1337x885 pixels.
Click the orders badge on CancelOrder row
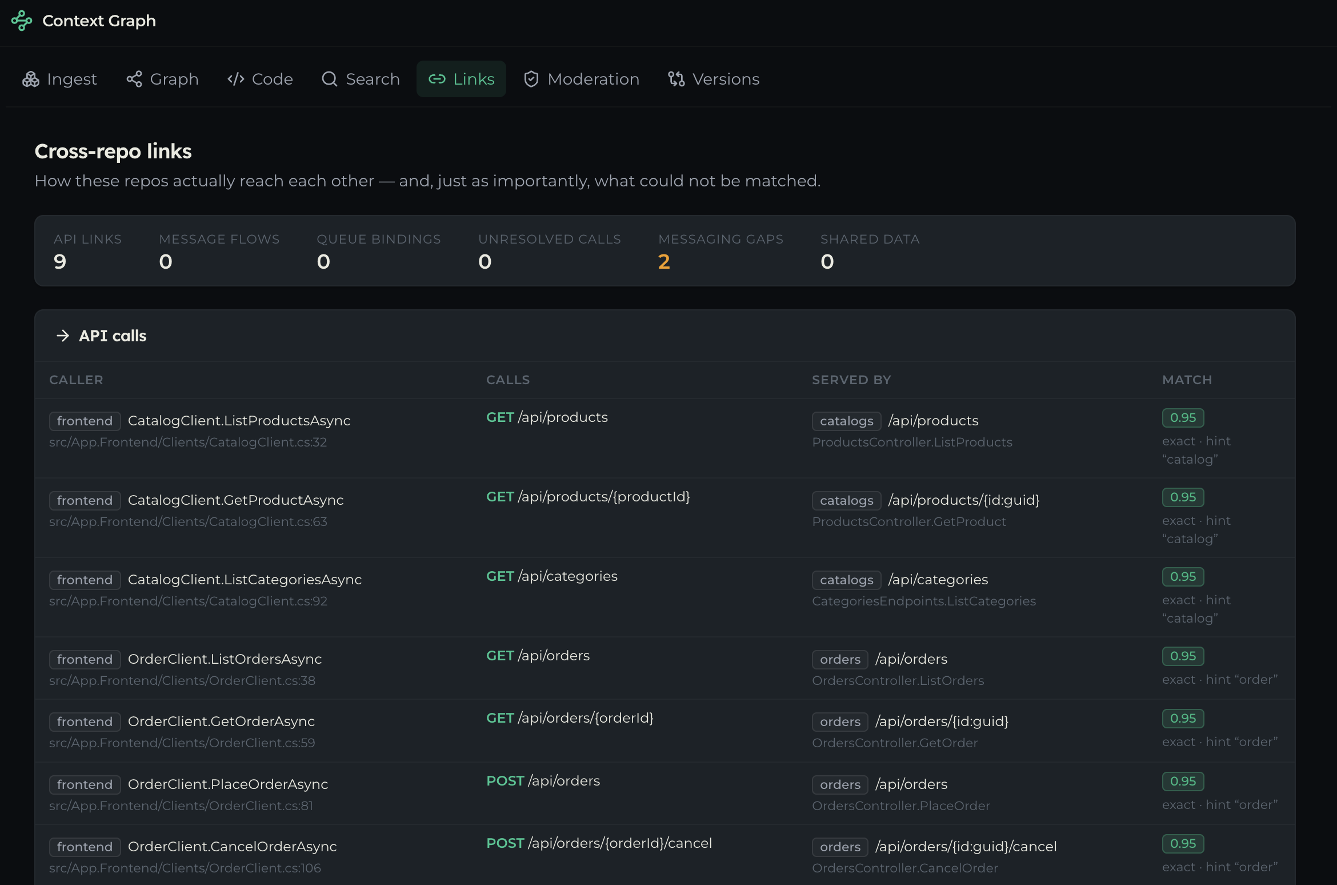coord(840,847)
